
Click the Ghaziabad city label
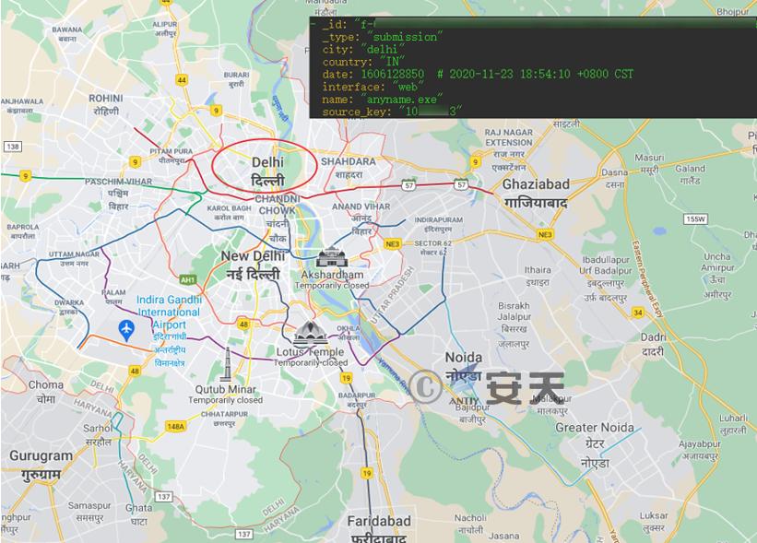pyautogui.click(x=536, y=193)
